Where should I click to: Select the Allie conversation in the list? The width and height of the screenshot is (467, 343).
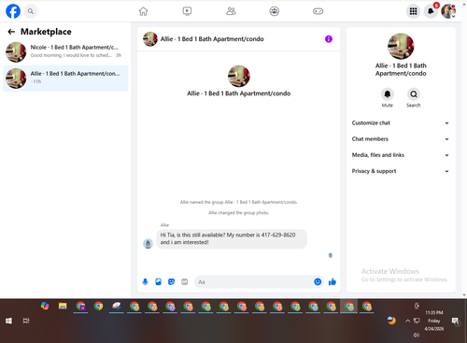tap(65, 79)
